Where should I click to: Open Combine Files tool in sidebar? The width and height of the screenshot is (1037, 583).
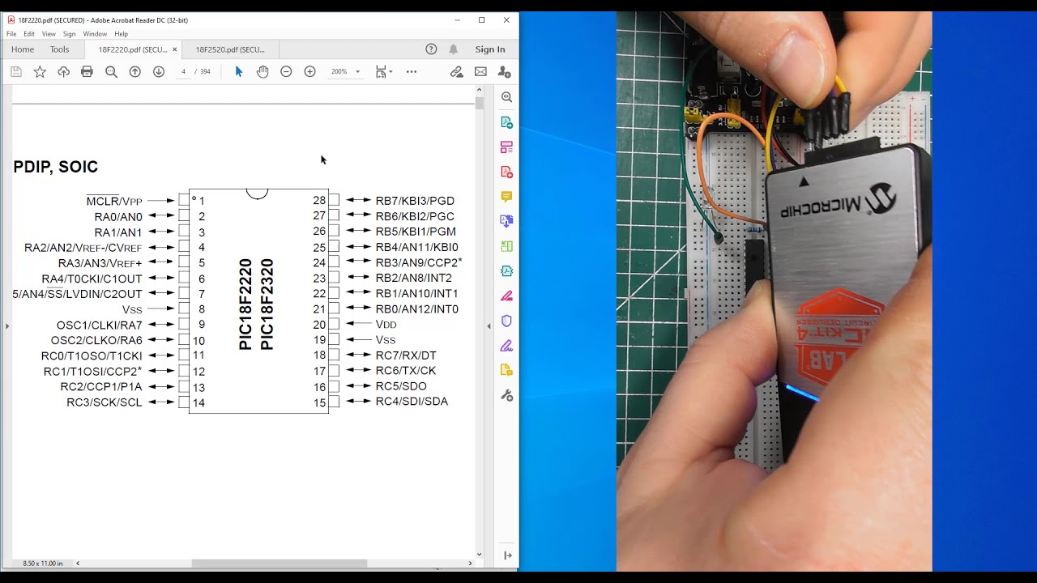point(506,220)
